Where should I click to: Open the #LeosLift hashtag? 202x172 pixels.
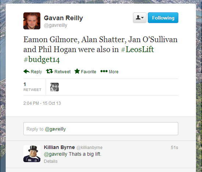pos(137,49)
